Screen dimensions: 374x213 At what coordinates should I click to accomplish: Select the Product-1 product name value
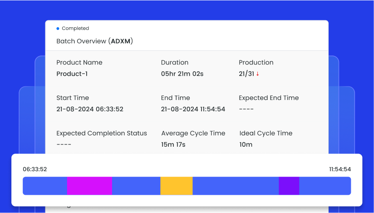pos(72,74)
